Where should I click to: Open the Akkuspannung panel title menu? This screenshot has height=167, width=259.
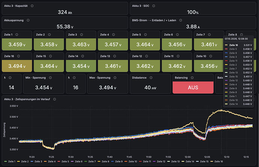coord(14,20)
